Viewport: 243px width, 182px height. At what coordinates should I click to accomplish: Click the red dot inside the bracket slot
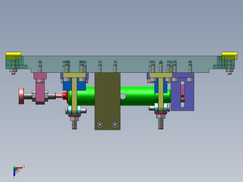[182, 96]
